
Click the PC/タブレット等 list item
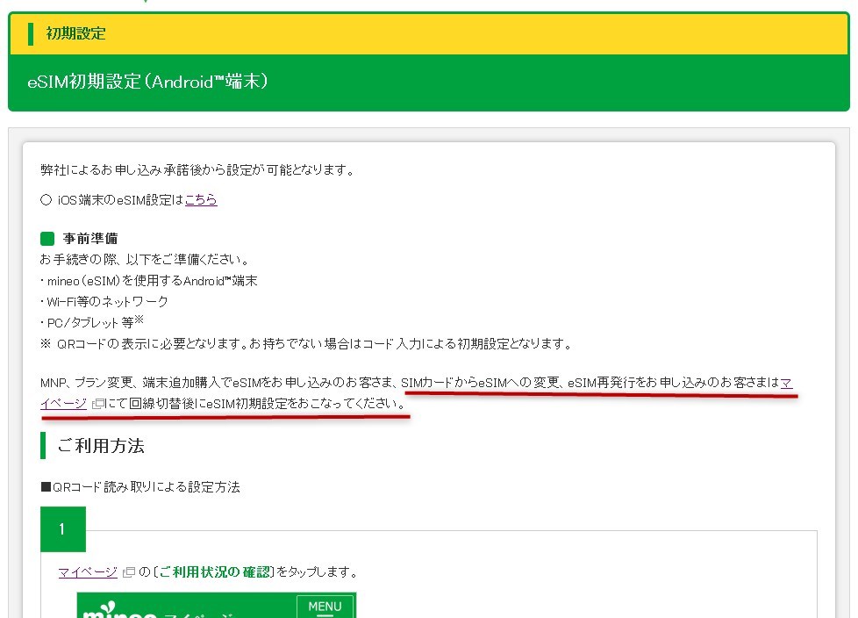91,322
